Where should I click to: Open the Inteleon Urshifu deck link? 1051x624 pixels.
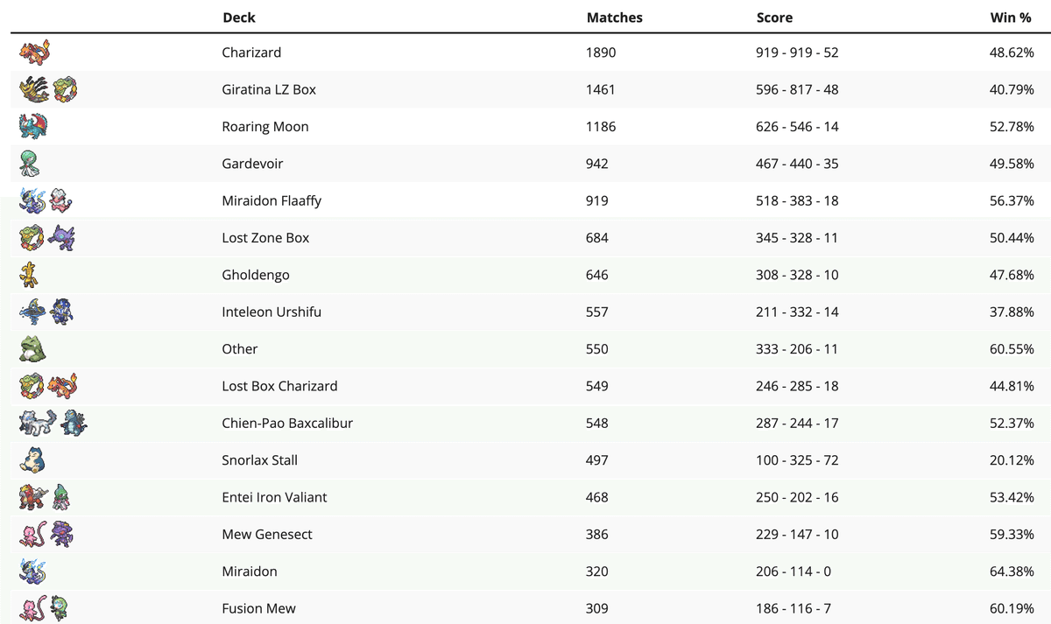click(x=272, y=312)
